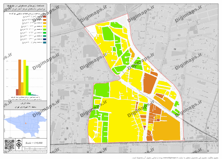This screenshot has height=159, width=222.
Task: Pick the teal legend swatch for over 500 sqm
Action: [x=44, y=43]
